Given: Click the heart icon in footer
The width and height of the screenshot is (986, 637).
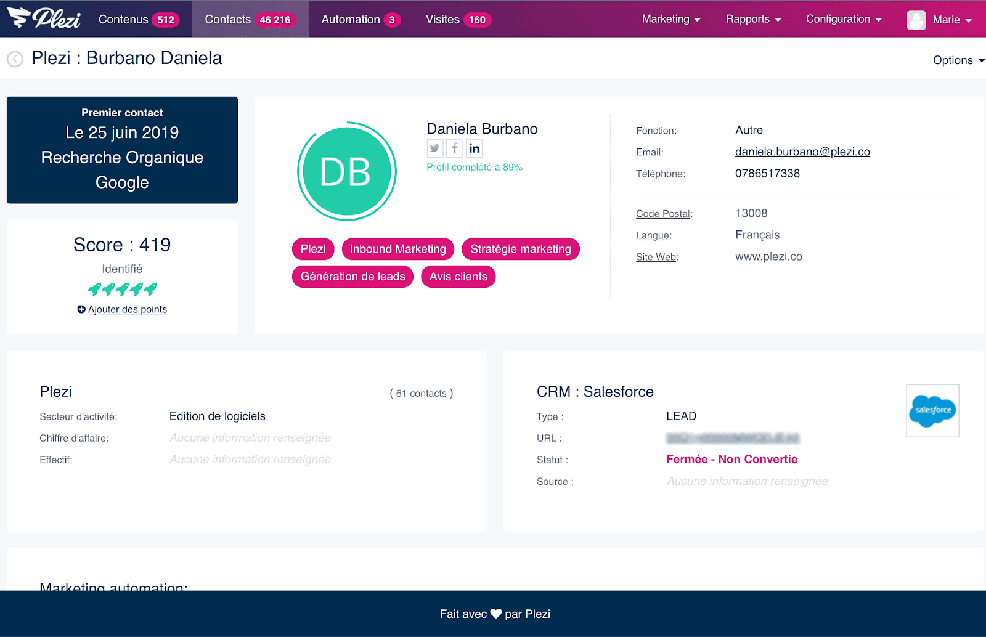Looking at the screenshot, I should pos(496,614).
